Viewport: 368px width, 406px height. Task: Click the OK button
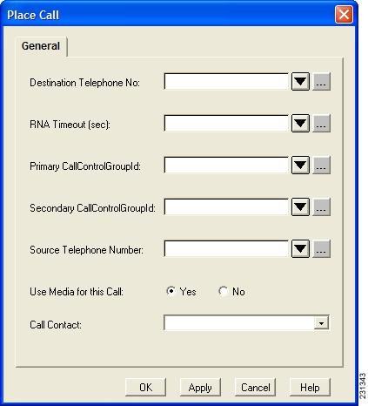tap(145, 387)
